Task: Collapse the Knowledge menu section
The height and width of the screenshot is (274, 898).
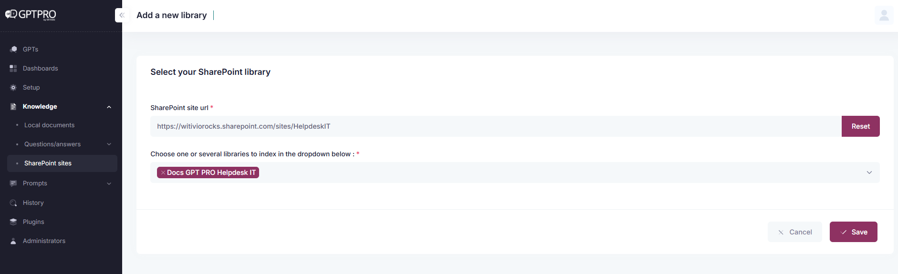Action: tap(109, 107)
